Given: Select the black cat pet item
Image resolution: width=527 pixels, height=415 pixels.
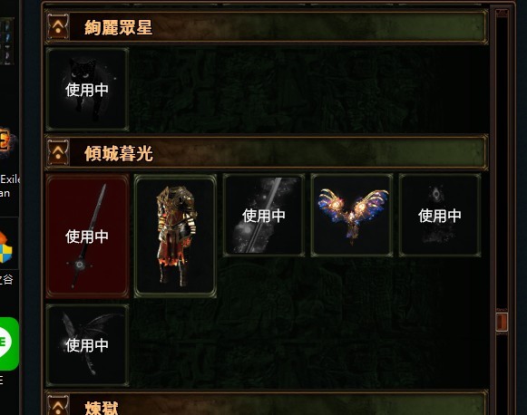Looking at the screenshot, I should coord(87,89).
